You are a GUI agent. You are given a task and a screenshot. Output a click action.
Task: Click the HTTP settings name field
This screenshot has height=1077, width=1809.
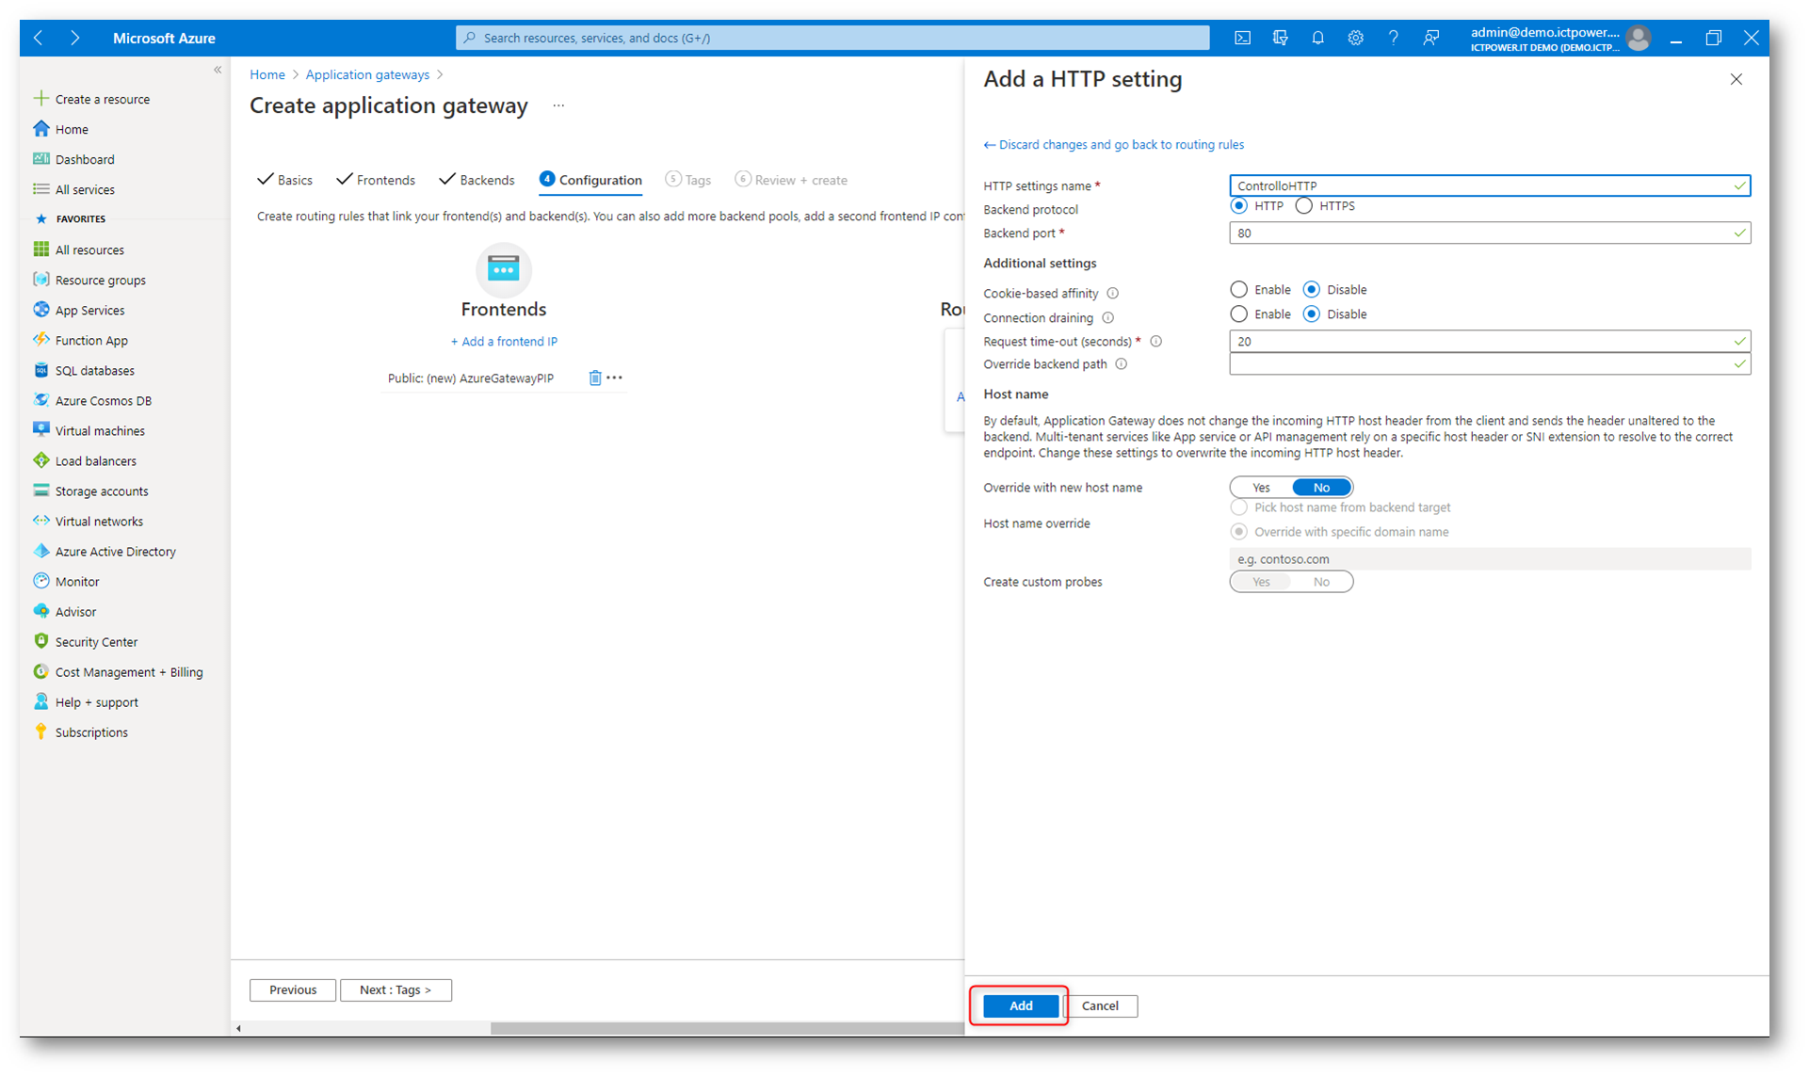tap(1490, 185)
